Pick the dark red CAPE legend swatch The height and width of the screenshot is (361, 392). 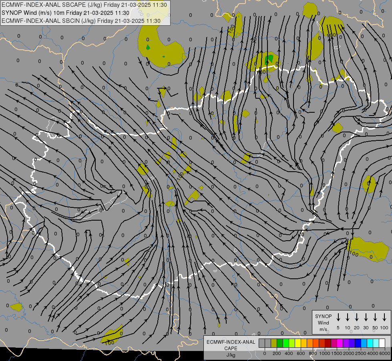[328, 343]
